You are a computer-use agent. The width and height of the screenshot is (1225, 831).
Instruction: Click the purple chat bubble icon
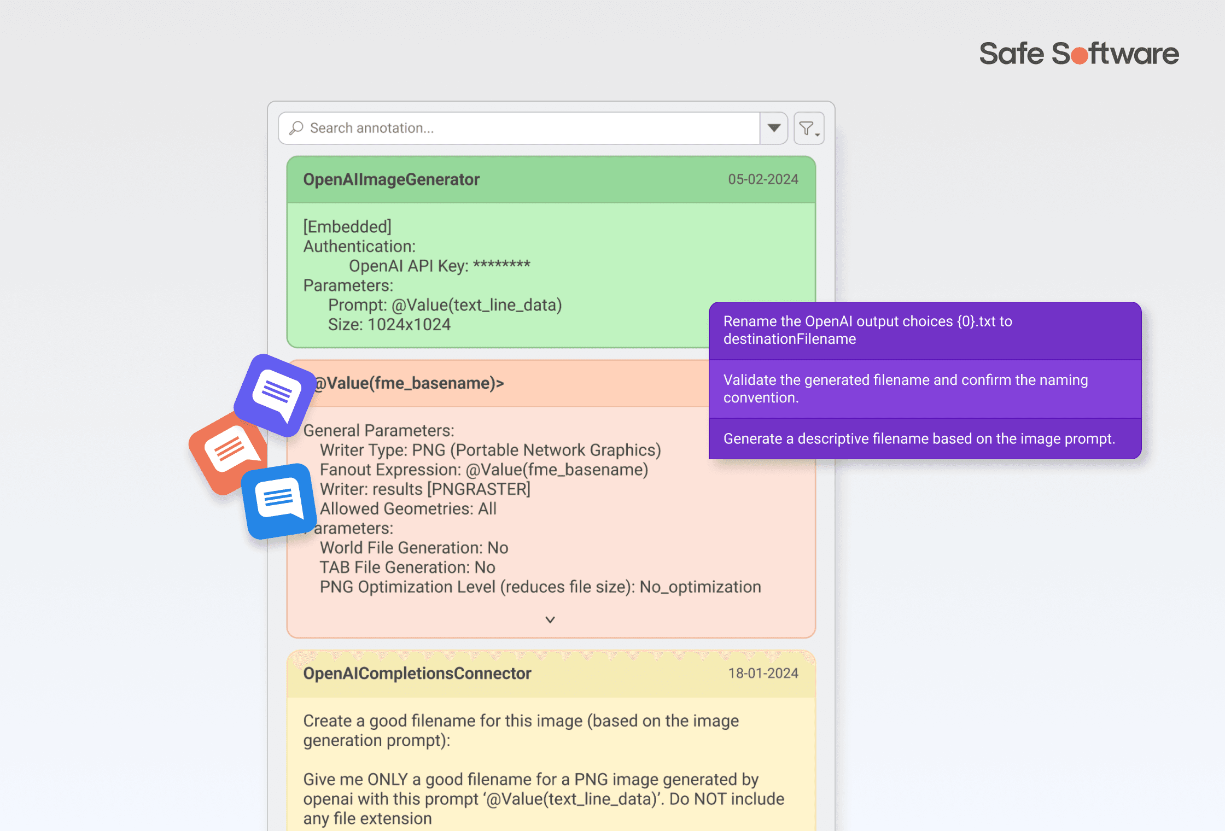(x=275, y=395)
